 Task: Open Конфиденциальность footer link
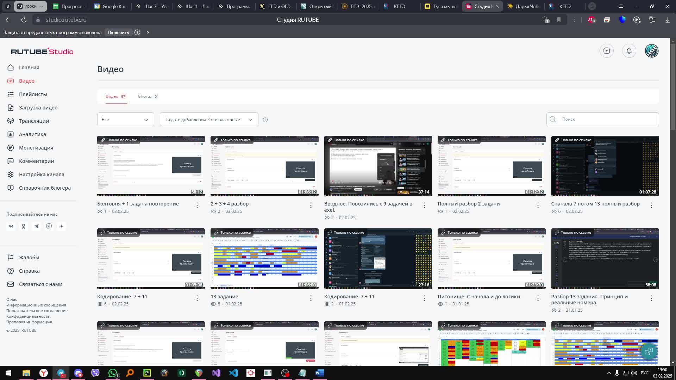[28, 316]
